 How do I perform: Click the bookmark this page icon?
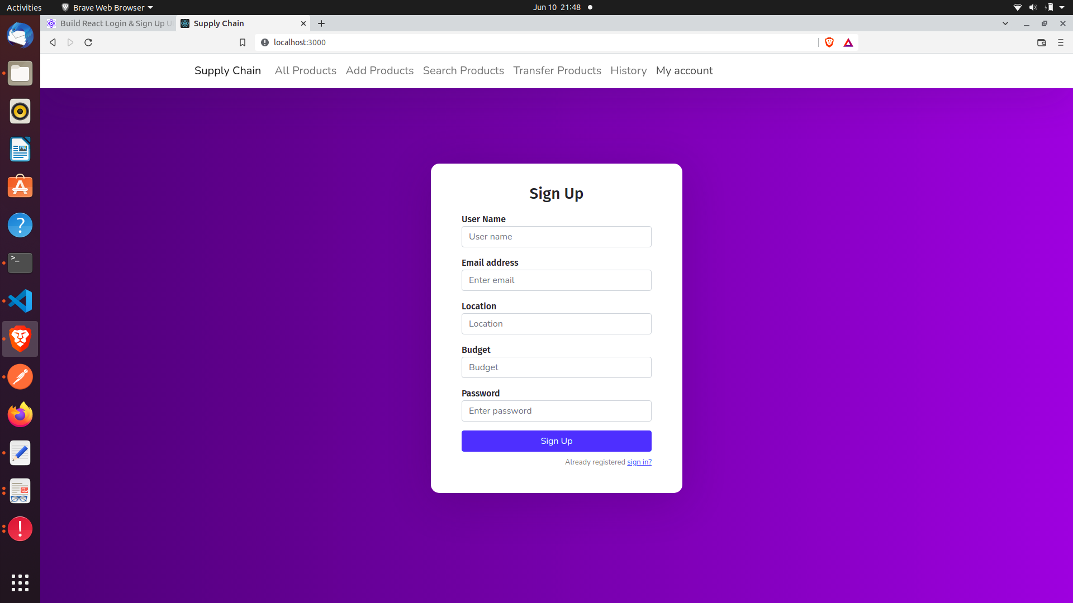click(x=243, y=42)
